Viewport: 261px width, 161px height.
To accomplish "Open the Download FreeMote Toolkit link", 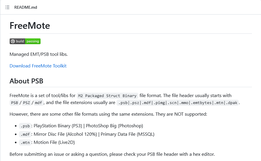I will [38, 66].
